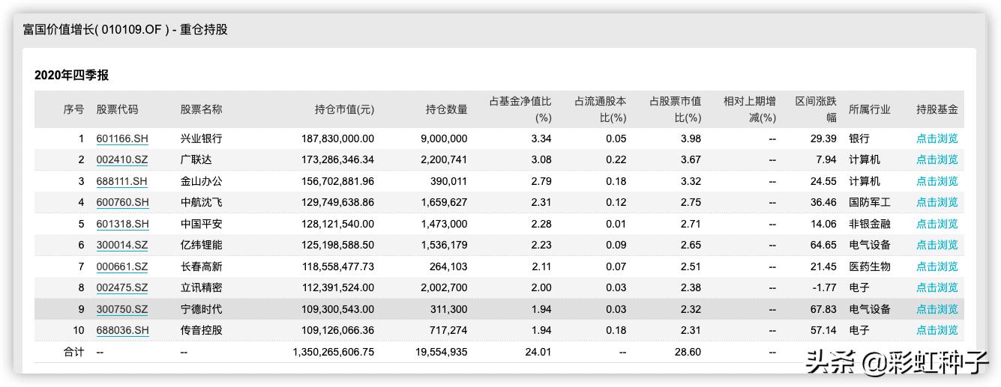This screenshot has width=1001, height=387.
Task: Click holding quantity 390,011
Action: coord(448,181)
